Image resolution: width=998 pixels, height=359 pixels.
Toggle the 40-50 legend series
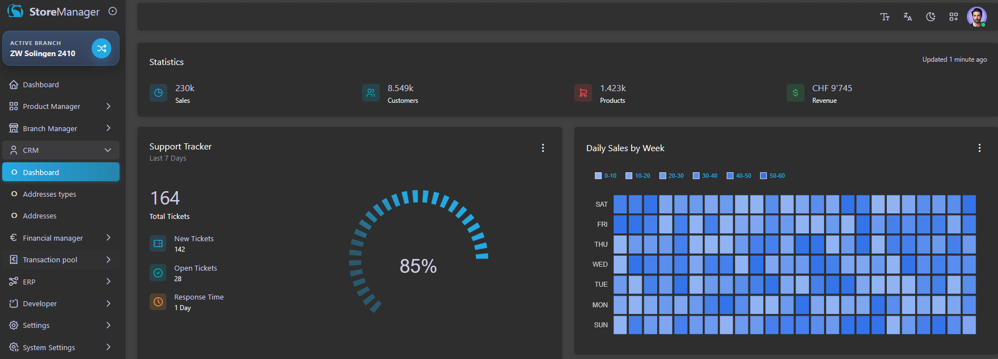pos(739,176)
